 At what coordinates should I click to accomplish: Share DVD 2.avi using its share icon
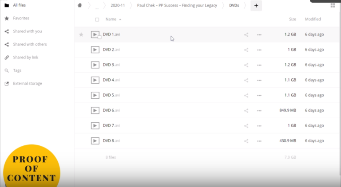pyautogui.click(x=246, y=50)
